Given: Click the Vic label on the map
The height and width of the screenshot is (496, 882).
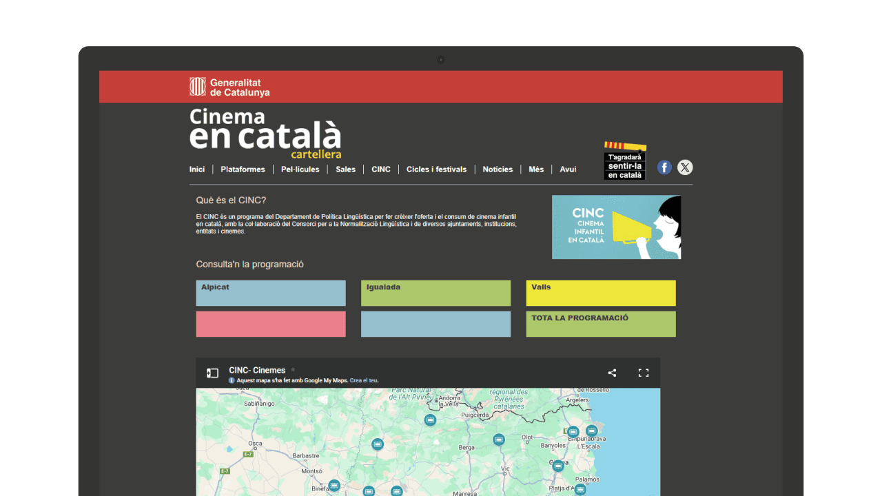Looking at the screenshot, I should 505,468.
